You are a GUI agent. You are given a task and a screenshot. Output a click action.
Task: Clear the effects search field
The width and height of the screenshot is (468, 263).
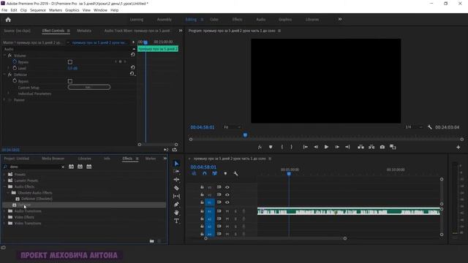[63, 167]
